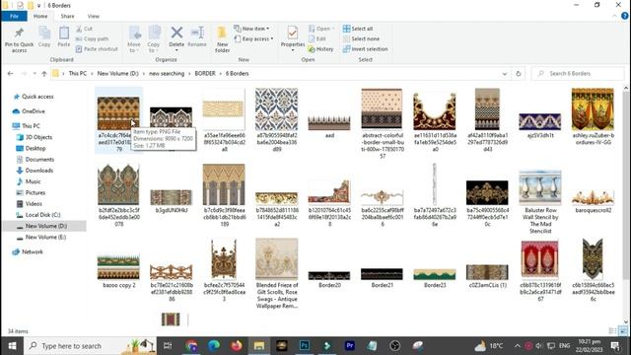Click Select none
Screen dimensions: 631x355
tap(361, 38)
